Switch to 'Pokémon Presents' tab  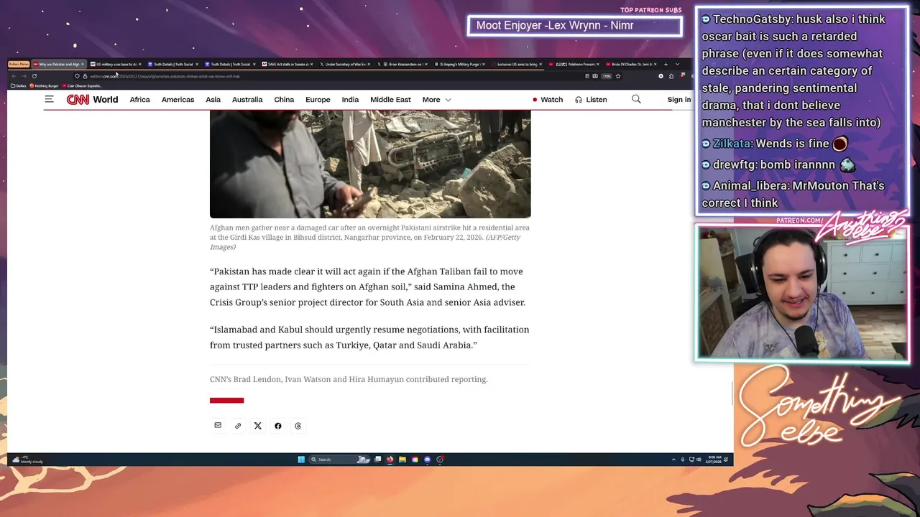[x=574, y=64]
